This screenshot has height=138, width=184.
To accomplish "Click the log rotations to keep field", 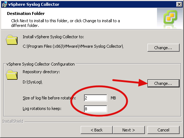I will click(x=96, y=109).
